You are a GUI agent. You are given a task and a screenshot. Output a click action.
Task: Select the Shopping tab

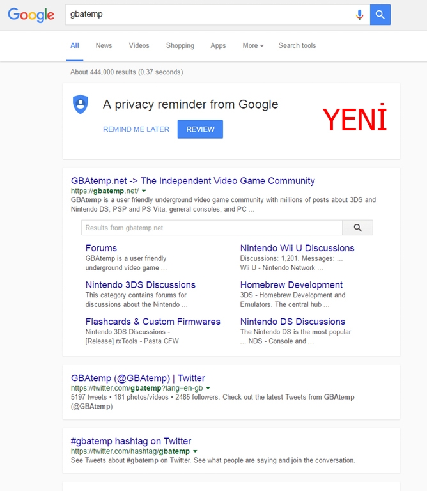pos(180,45)
